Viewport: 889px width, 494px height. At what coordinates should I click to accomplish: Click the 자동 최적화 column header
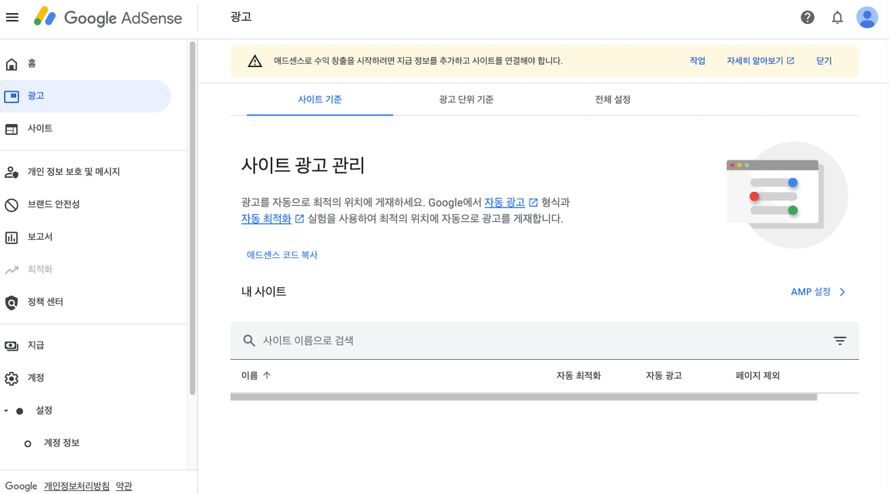(578, 375)
